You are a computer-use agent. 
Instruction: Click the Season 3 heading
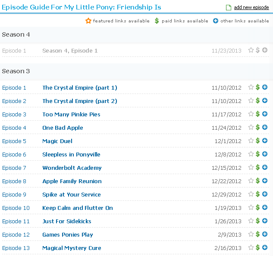16,71
